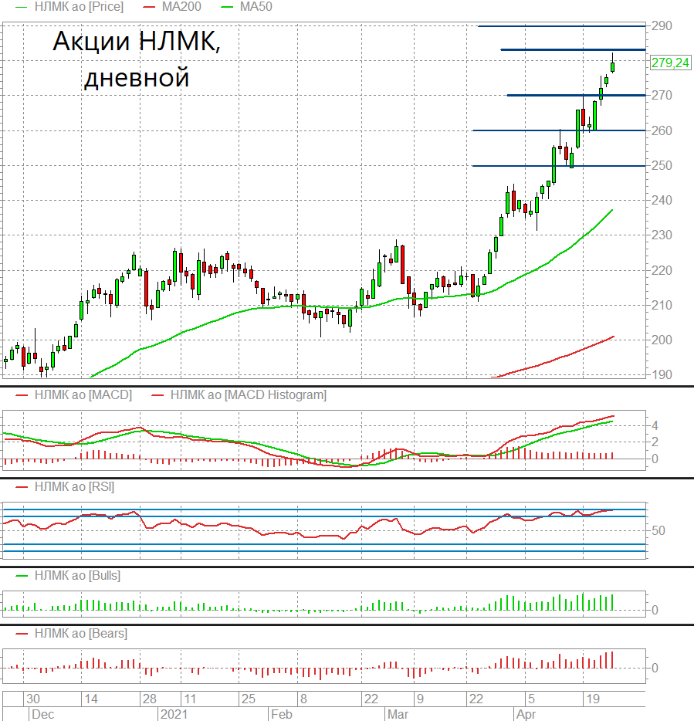This screenshot has width=694, height=721.
Task: Click the MACD axis value 4
Action: [x=655, y=425]
